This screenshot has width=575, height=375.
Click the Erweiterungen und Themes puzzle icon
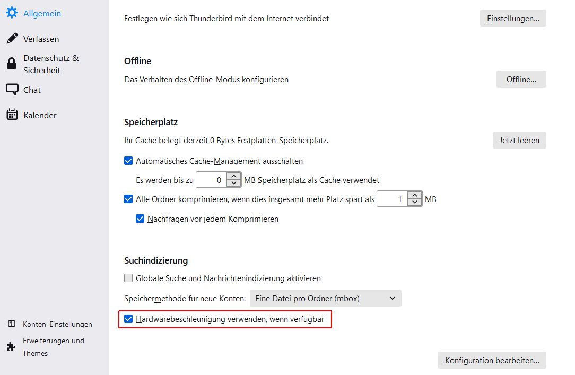point(11,347)
